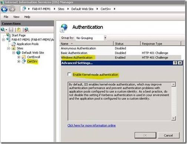Open breadcrumb arrow after CertSrv
Image resolution: width=187 pixels, height=144 pixels.
[x=115, y=9]
